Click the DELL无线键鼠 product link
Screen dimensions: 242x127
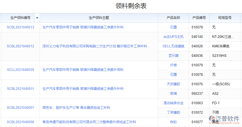click(x=173, y=46)
